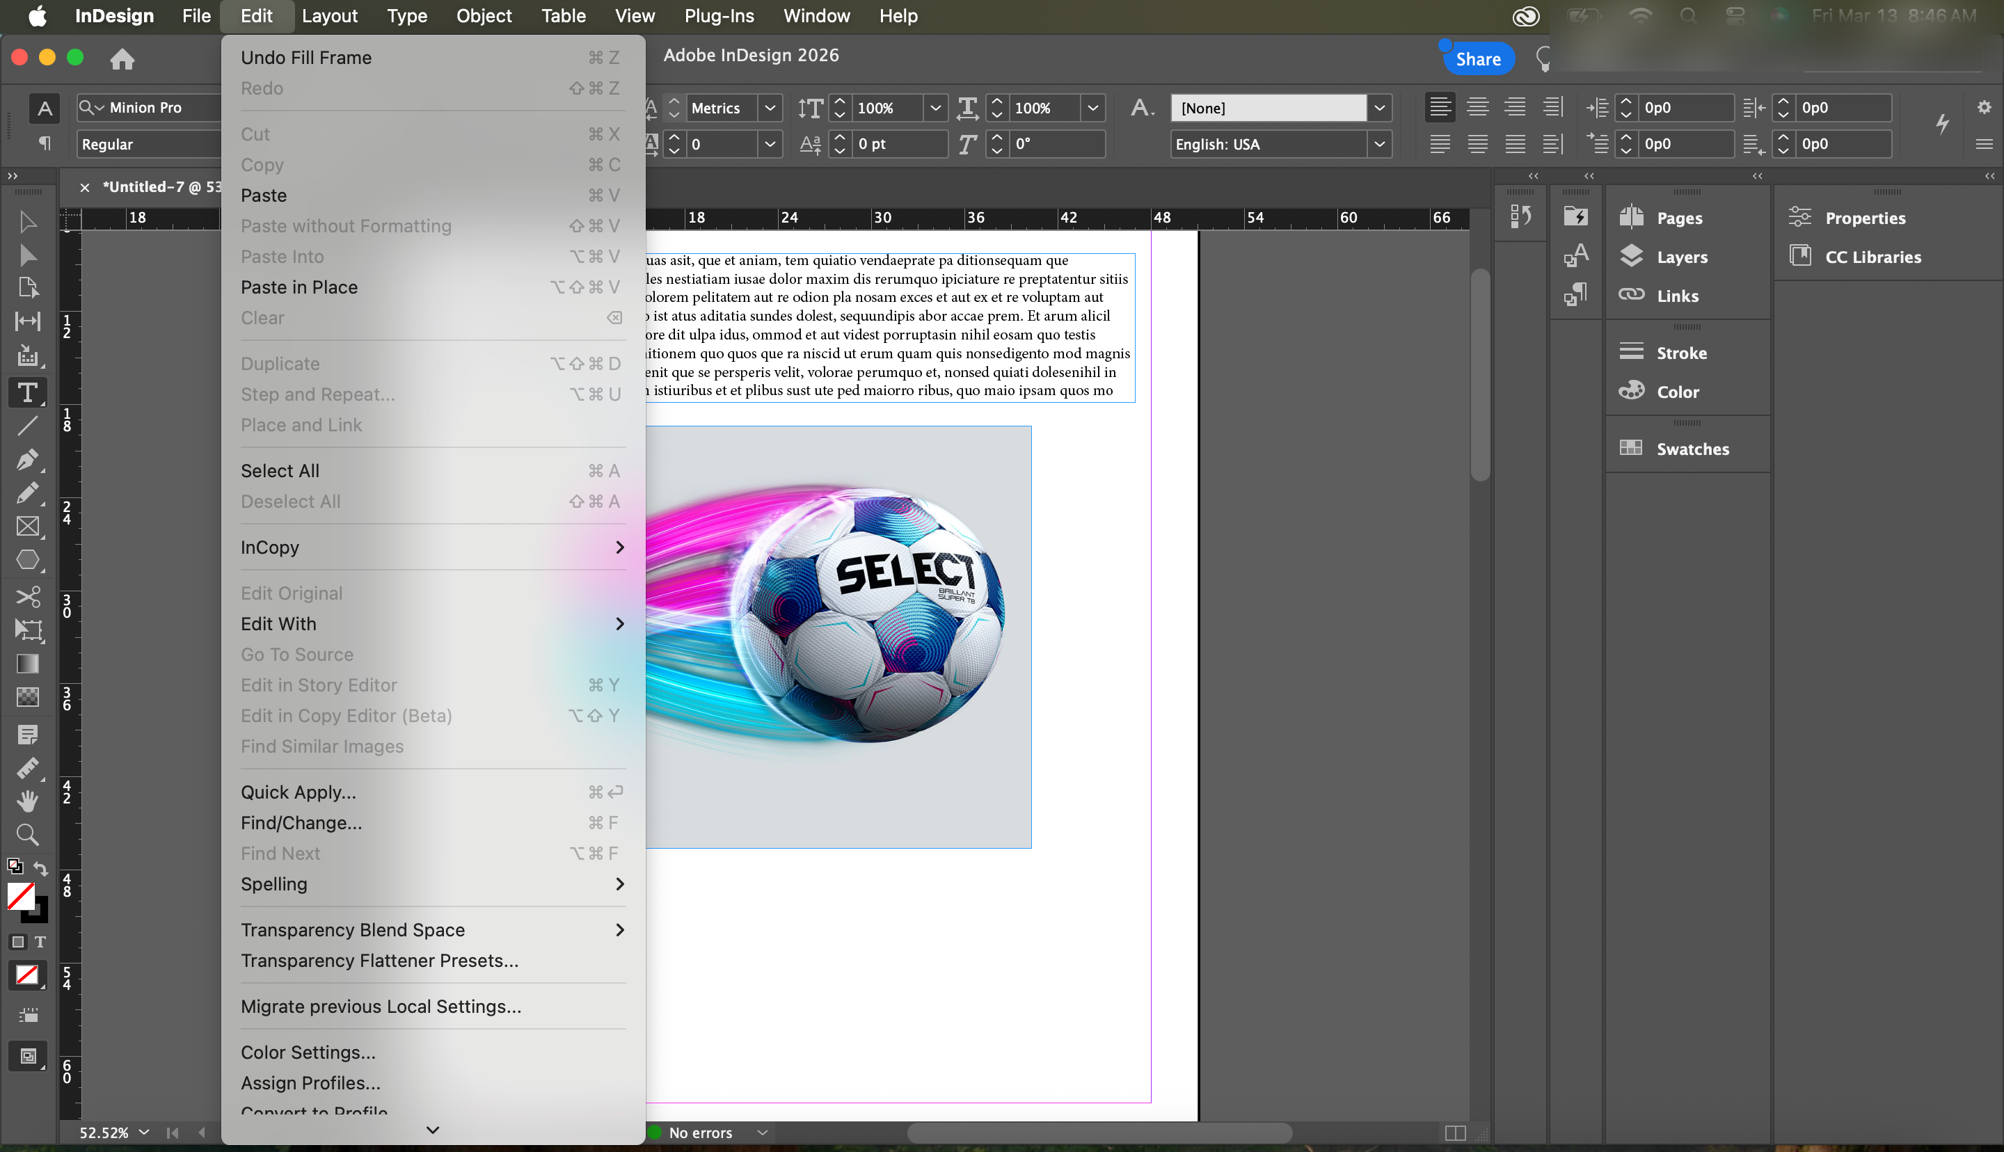Switch to paragraph formatting controls
The width and height of the screenshot is (2004, 1152).
point(45,143)
